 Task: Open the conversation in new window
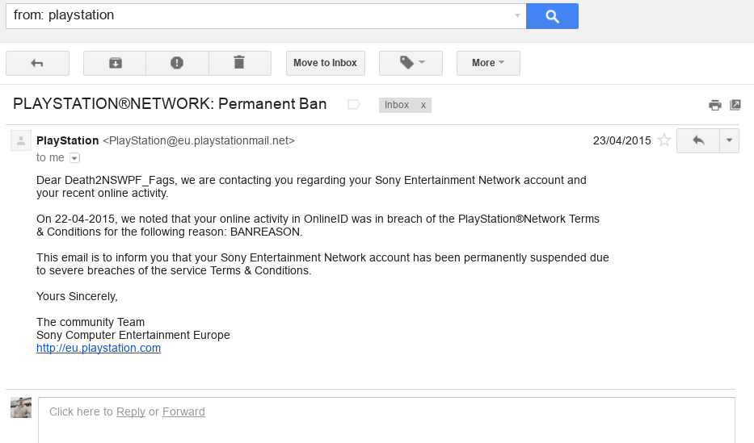[x=735, y=105]
